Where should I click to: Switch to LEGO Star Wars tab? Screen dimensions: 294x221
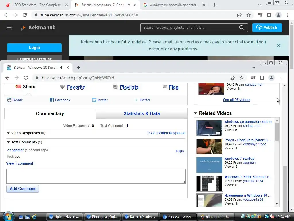(36, 5)
